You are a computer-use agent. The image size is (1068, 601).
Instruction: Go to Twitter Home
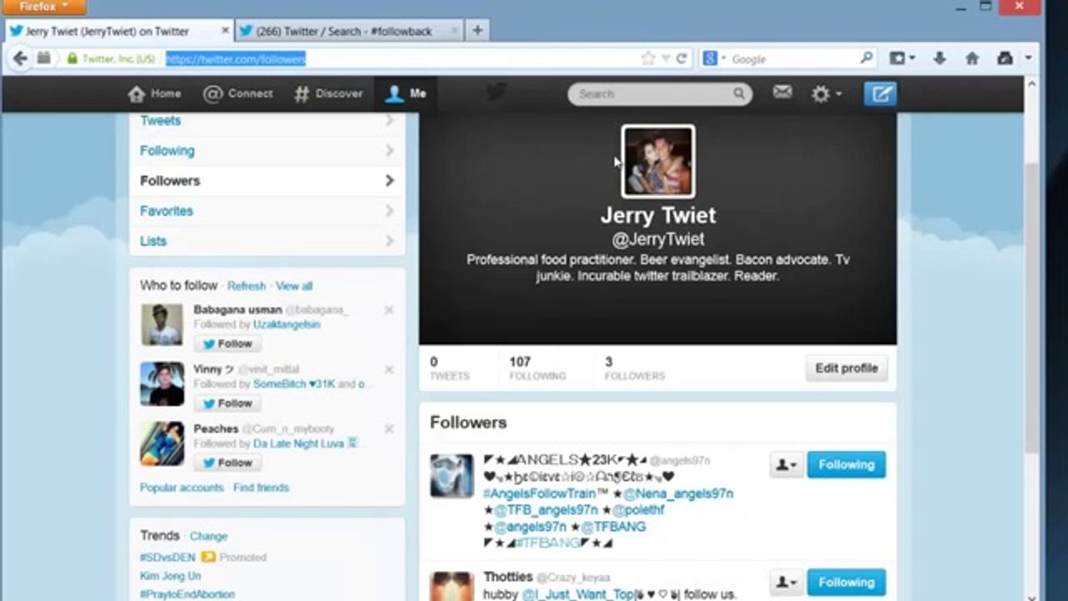pyautogui.click(x=154, y=93)
